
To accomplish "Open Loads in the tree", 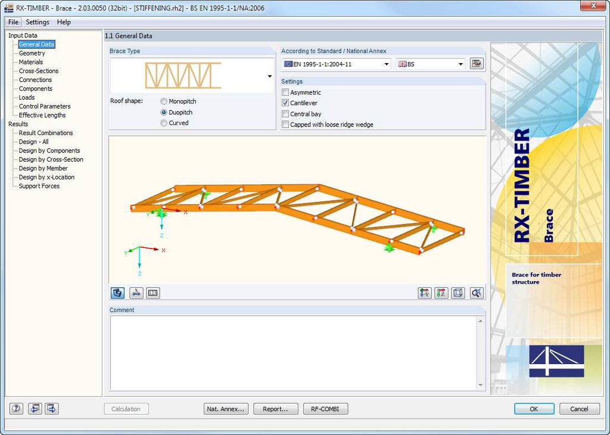I will coord(26,97).
